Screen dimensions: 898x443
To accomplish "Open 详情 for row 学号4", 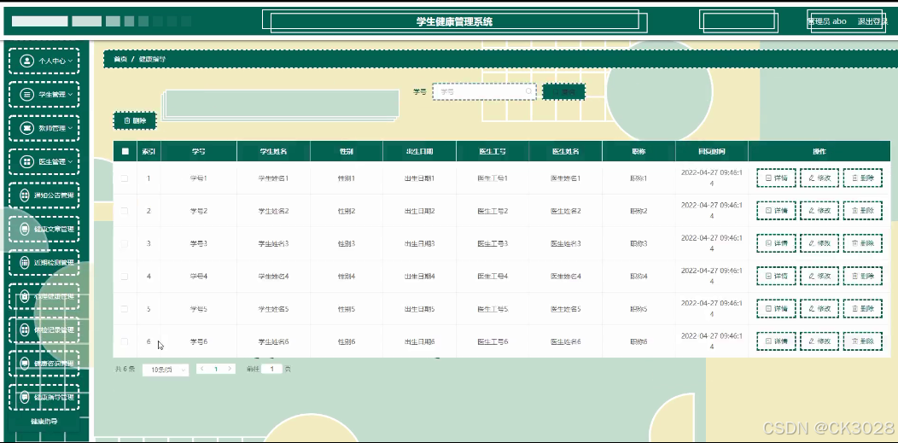I will pos(776,277).
